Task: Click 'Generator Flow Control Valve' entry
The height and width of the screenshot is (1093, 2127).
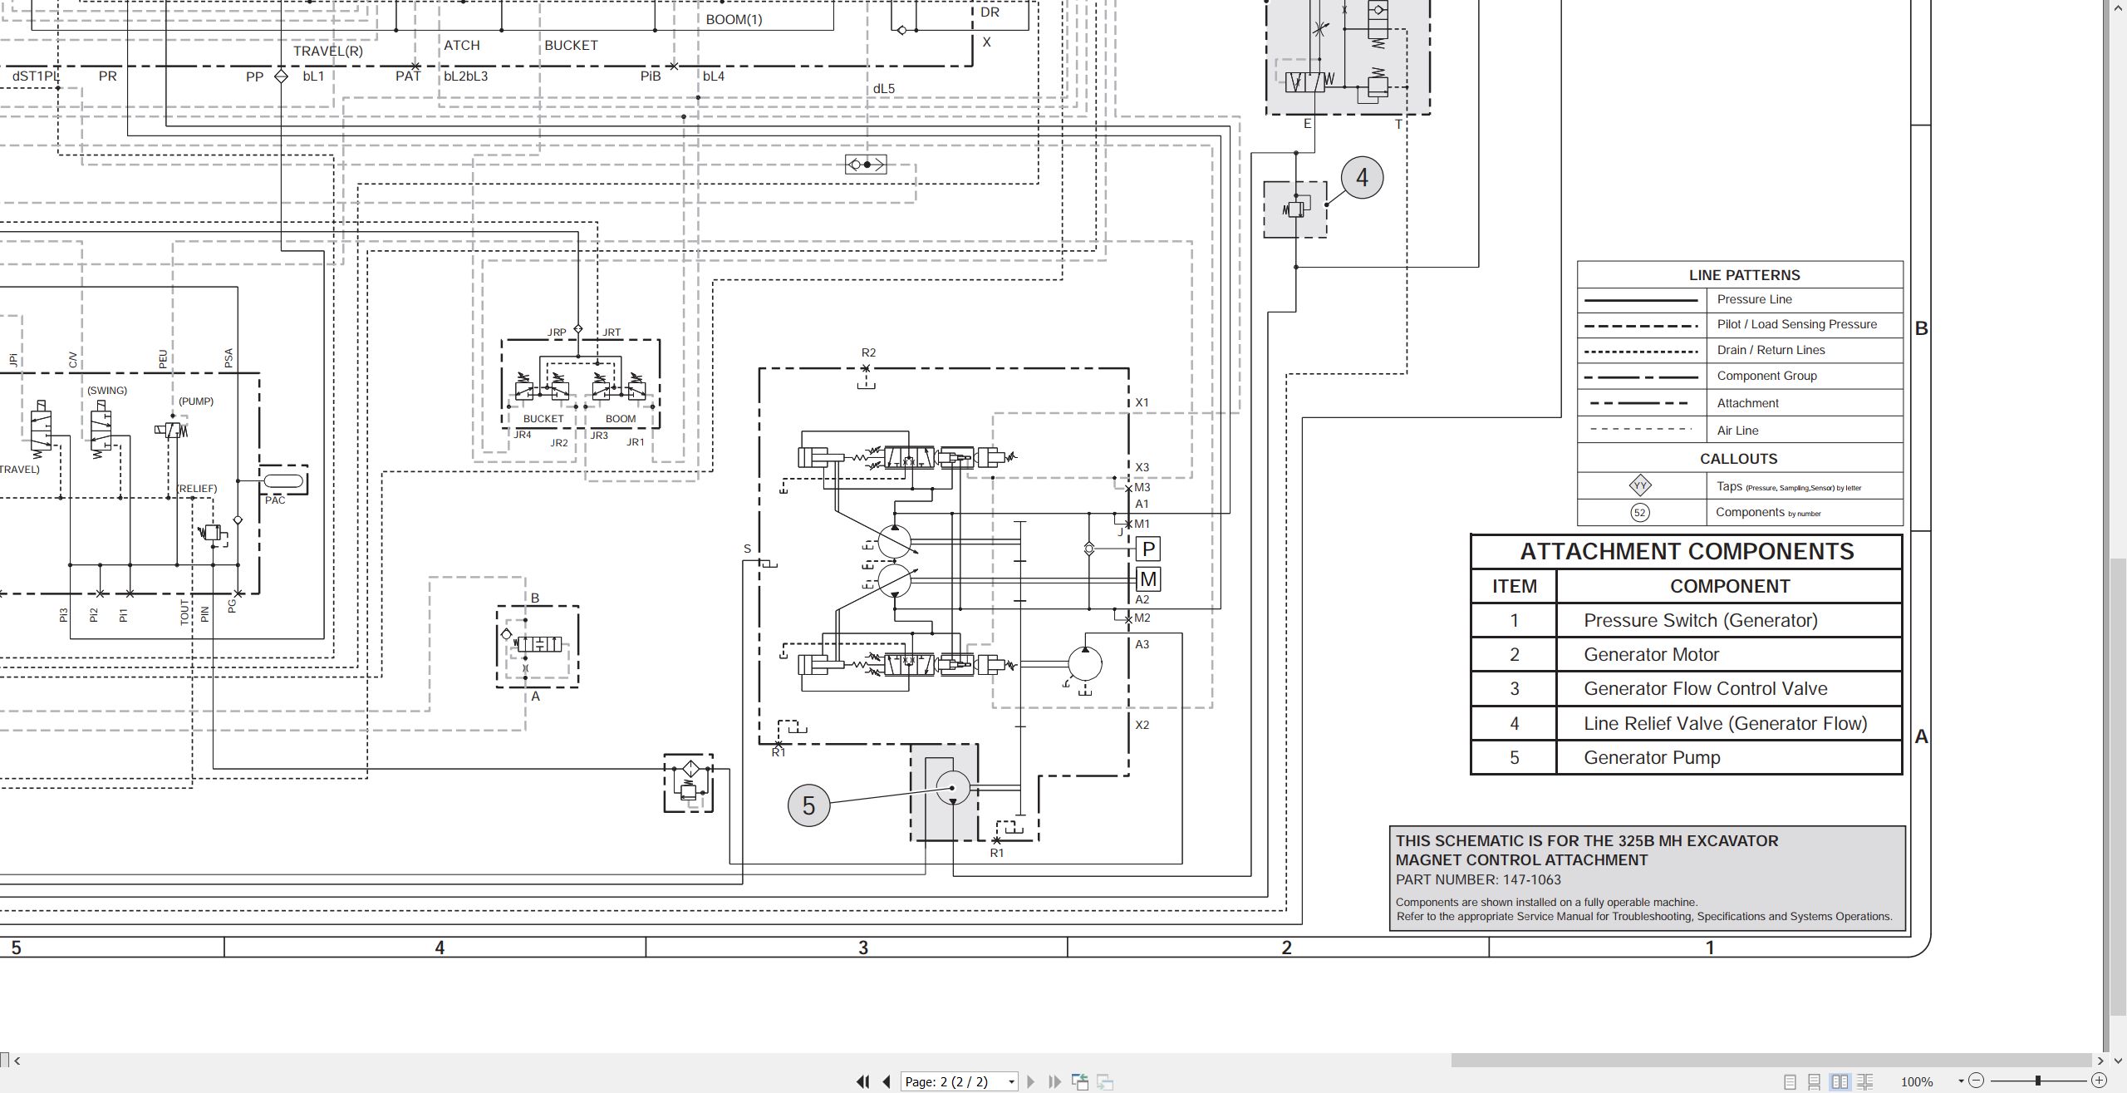Action: coord(1705,688)
